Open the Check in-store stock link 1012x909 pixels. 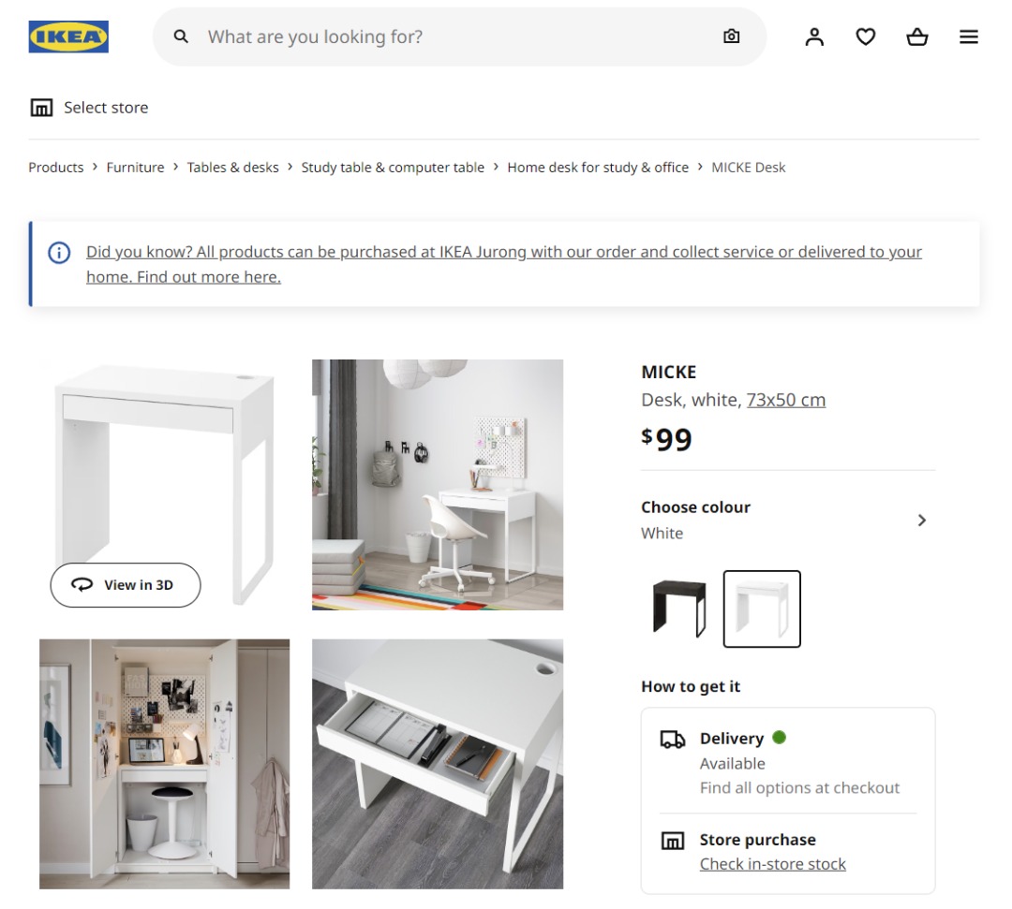[772, 863]
